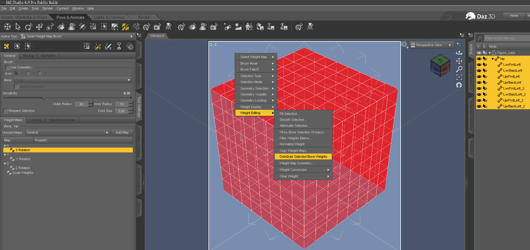Select the X axis radio button
Screen dimensions: 530x250
click(16, 74)
